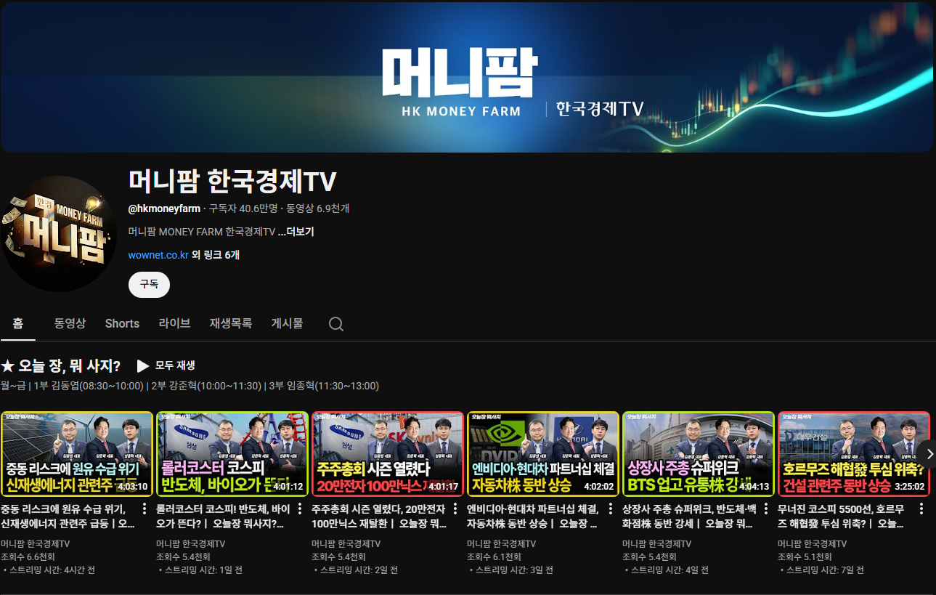This screenshot has height=595, width=936.
Task: Open the Shorts tab
Action: 122,323
